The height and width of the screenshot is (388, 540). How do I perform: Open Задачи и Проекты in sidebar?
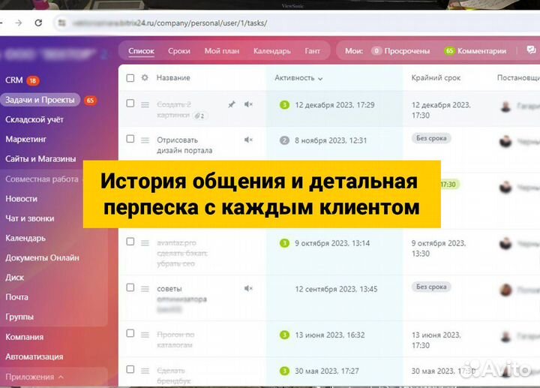tap(40, 100)
